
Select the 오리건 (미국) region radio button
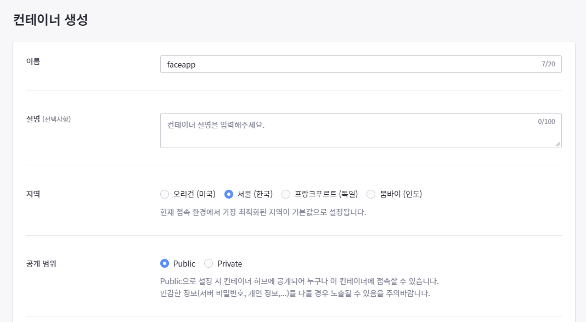pos(165,194)
